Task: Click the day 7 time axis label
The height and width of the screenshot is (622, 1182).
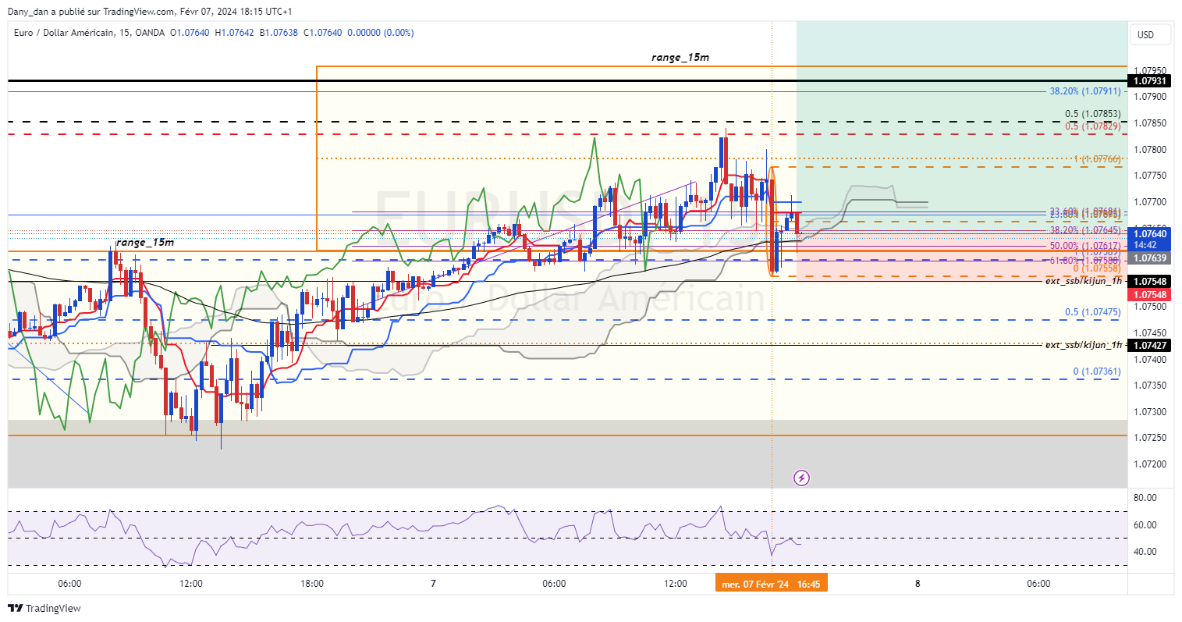Action: [433, 584]
